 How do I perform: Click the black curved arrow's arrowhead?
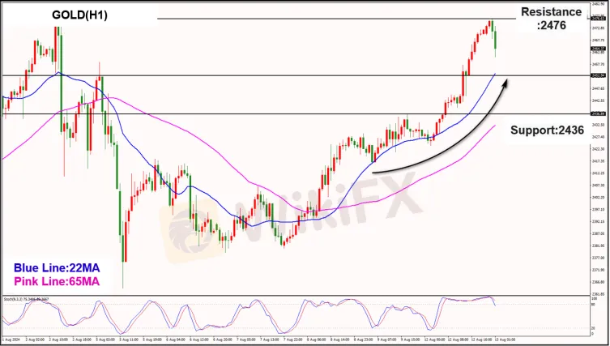tap(507, 81)
